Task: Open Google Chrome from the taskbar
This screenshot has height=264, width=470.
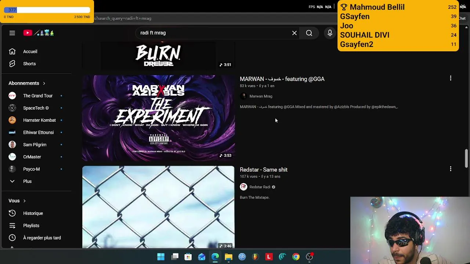Action: point(296,257)
